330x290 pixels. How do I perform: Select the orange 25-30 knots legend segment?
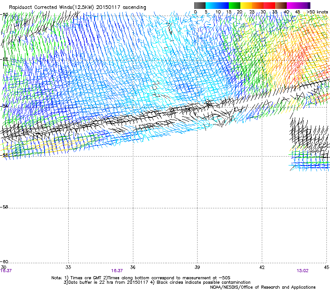click(258, 5)
